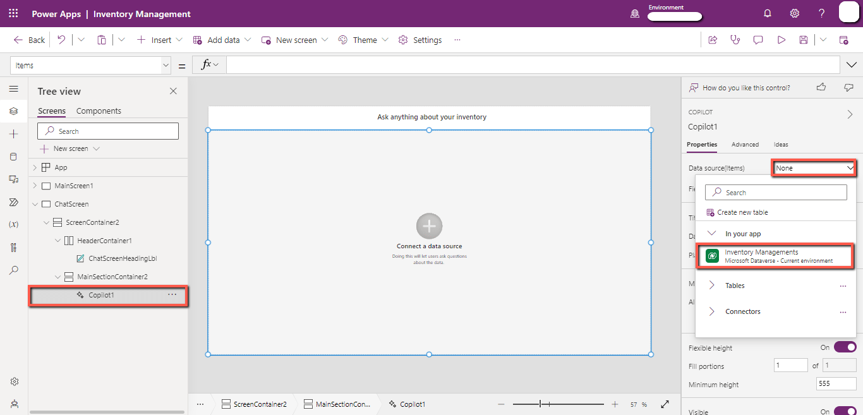Viewport: 863px width, 415px height.
Task: Collapse the In your app section
Action: (712, 233)
